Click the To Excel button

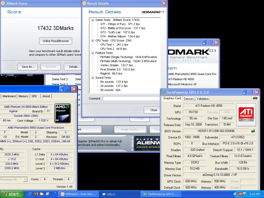(51, 67)
